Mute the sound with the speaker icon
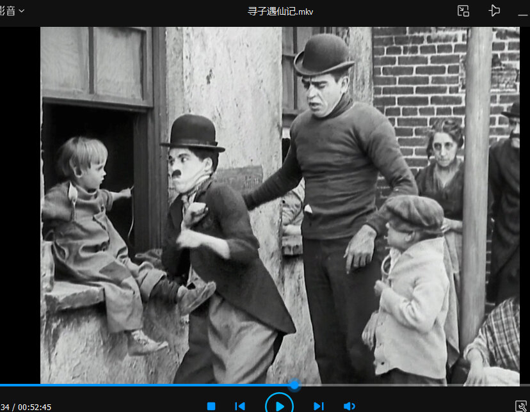The height and width of the screenshot is (412, 530). pyautogui.click(x=349, y=406)
